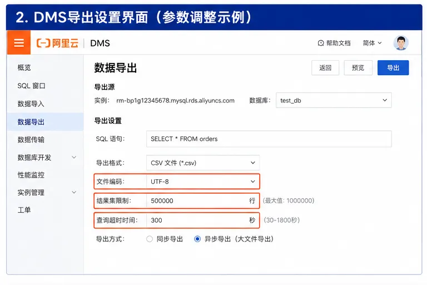Click the (30-1800秒) hint text

pyautogui.click(x=281, y=220)
